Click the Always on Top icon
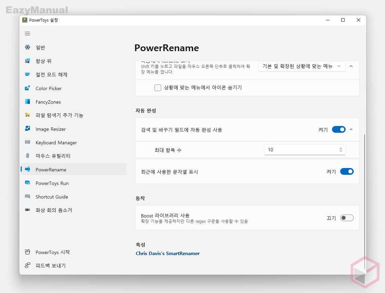The width and height of the screenshot is (385, 293). [x=27, y=61]
